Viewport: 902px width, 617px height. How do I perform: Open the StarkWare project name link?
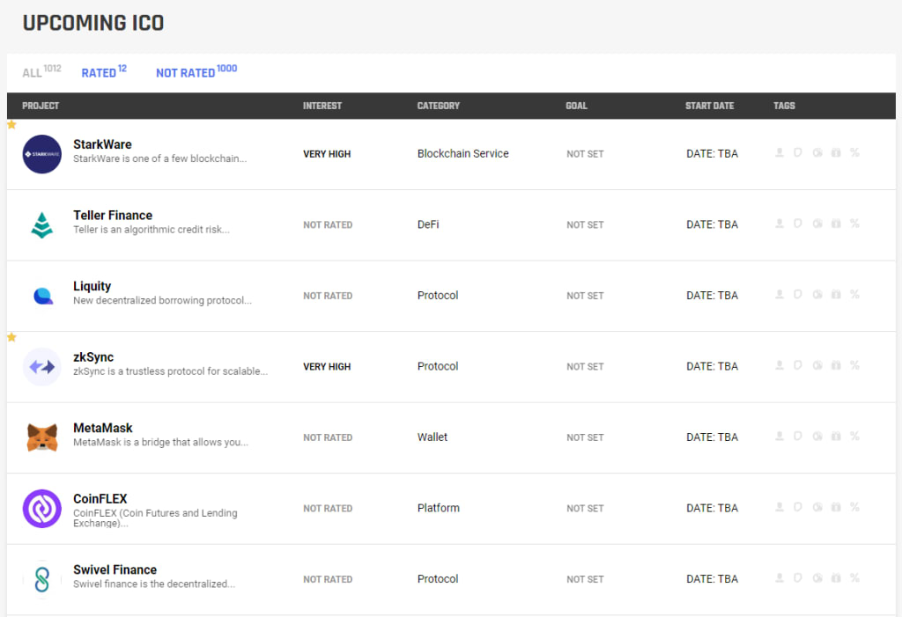102,144
